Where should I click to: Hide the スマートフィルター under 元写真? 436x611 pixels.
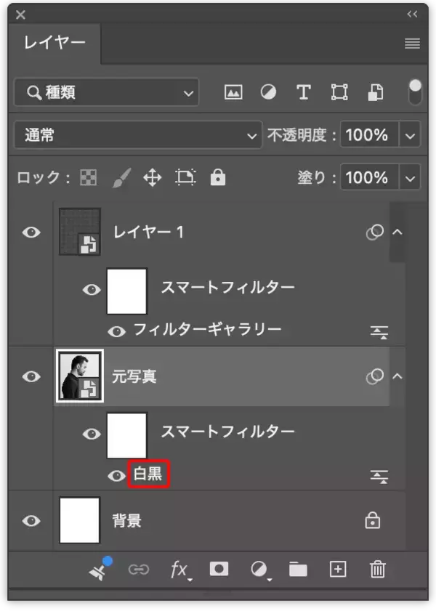[x=92, y=434]
